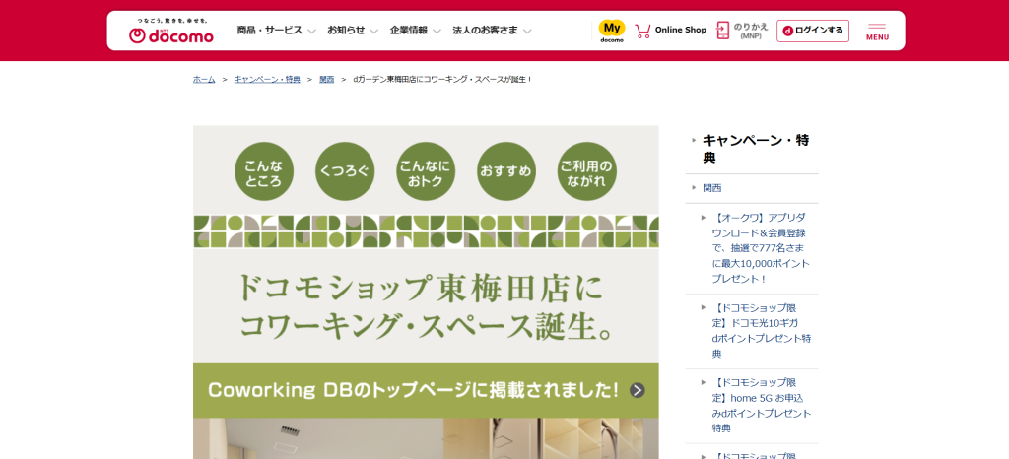The width and height of the screenshot is (1009, 459).
Task: Open キャンペーン・特典 breadcrumb link
Action: pyautogui.click(x=267, y=79)
